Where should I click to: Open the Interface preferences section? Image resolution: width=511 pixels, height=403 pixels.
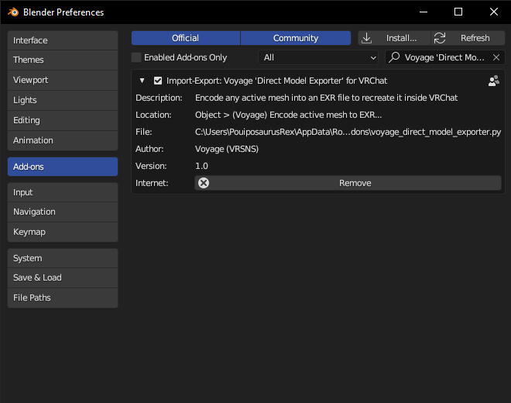pos(63,40)
